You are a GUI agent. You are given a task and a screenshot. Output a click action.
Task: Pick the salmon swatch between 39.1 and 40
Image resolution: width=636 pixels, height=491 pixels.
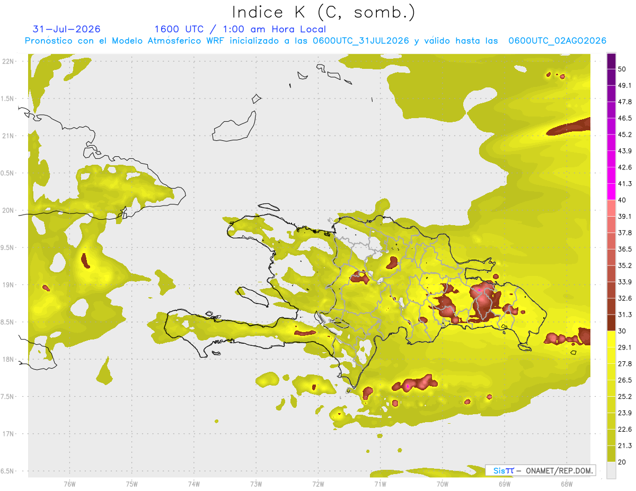[611, 208]
